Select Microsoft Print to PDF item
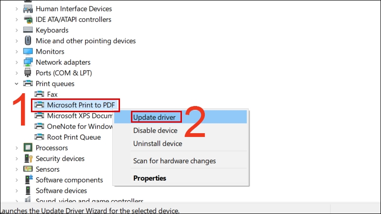The image size is (381, 214). point(82,105)
